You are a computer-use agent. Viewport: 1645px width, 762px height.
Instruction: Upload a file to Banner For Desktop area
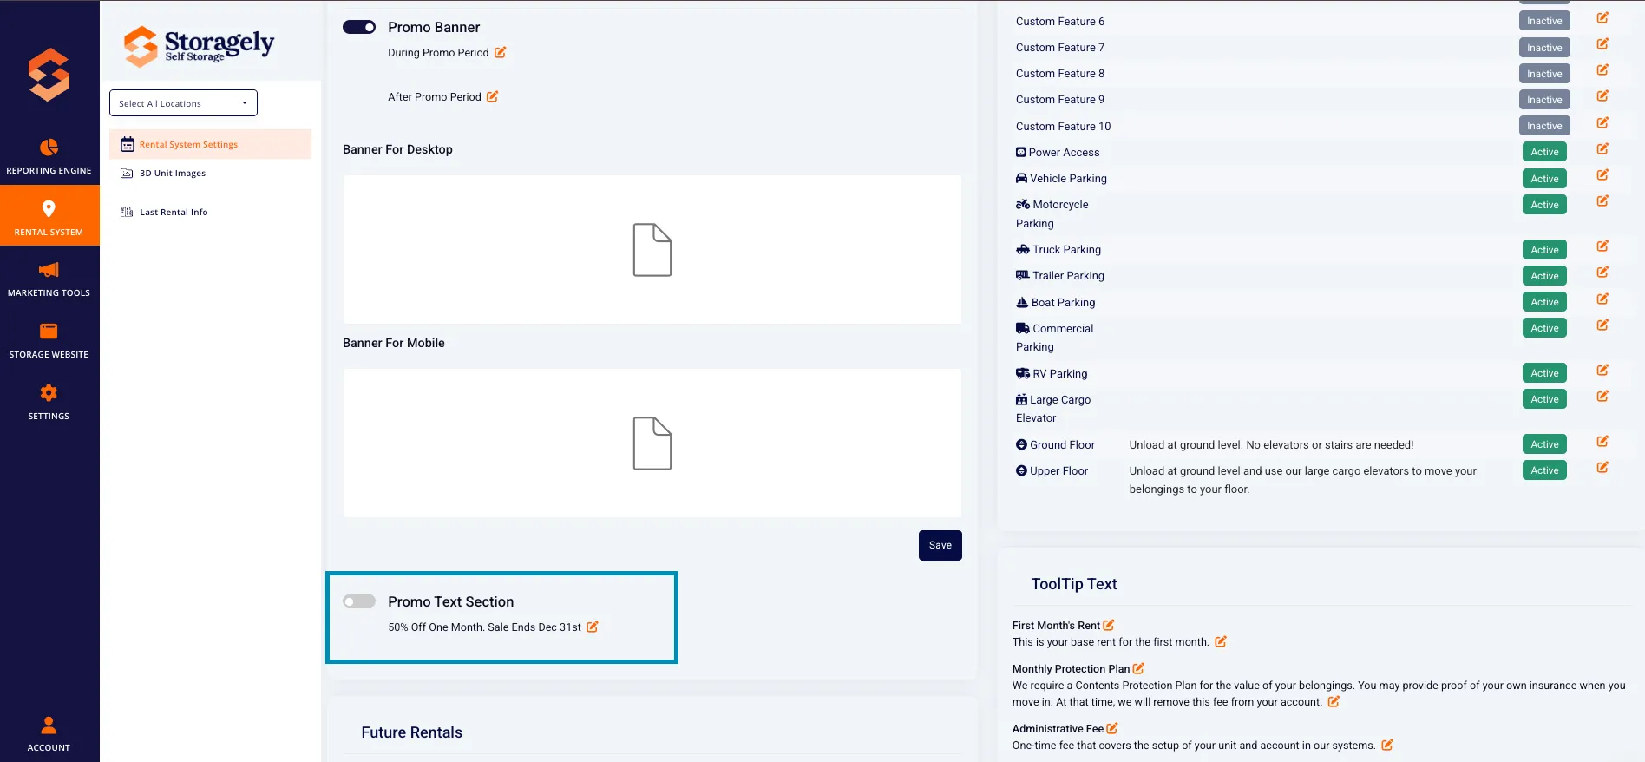click(652, 250)
